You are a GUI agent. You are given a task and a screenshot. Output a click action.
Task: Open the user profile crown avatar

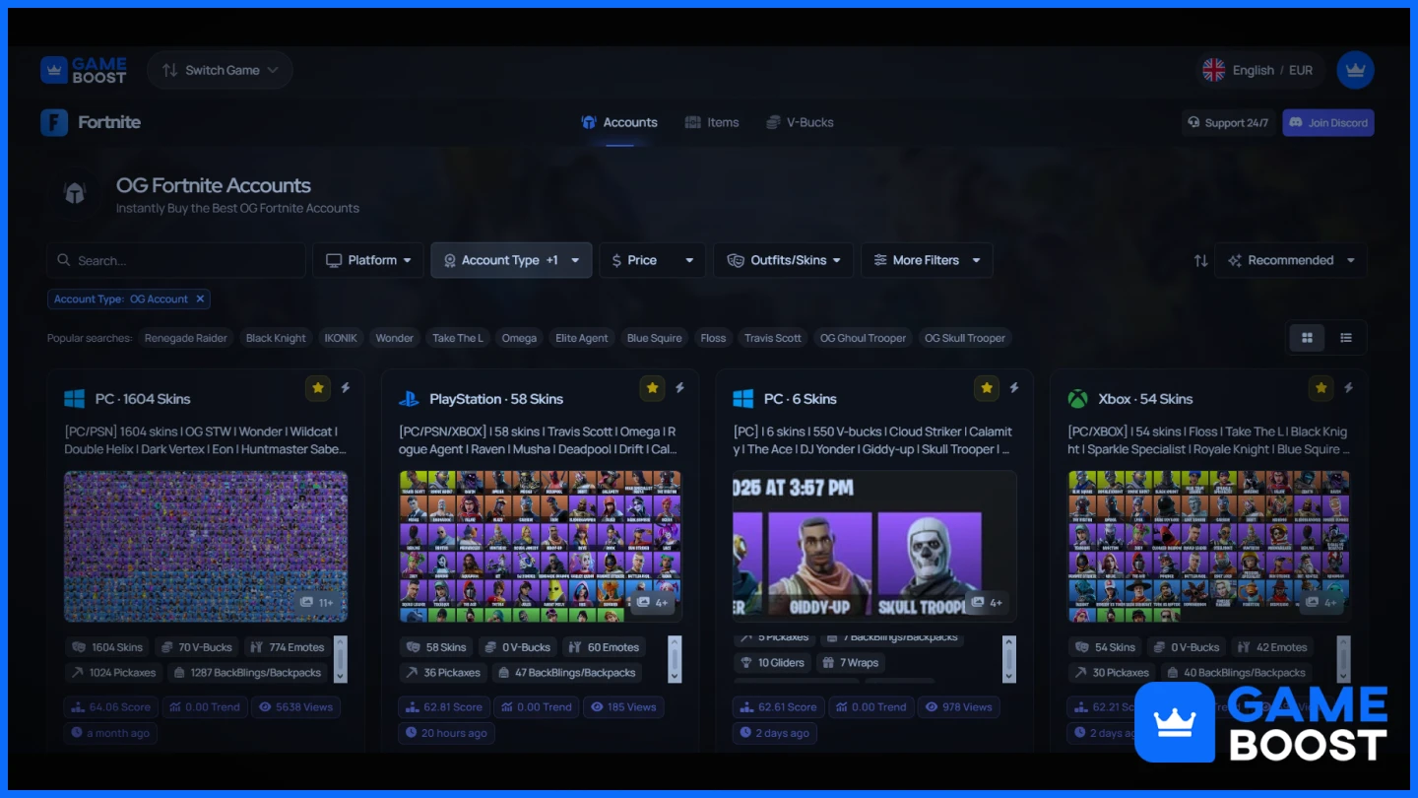point(1355,70)
